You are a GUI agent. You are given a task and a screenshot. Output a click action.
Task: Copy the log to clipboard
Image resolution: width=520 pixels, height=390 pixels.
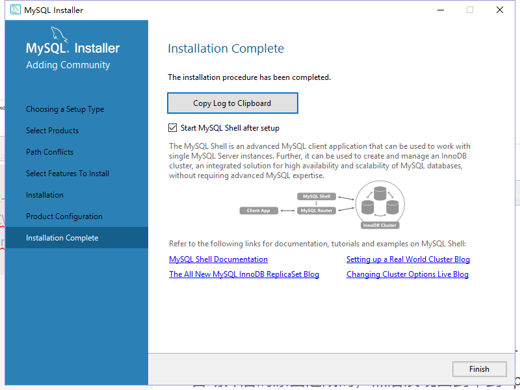[233, 103]
